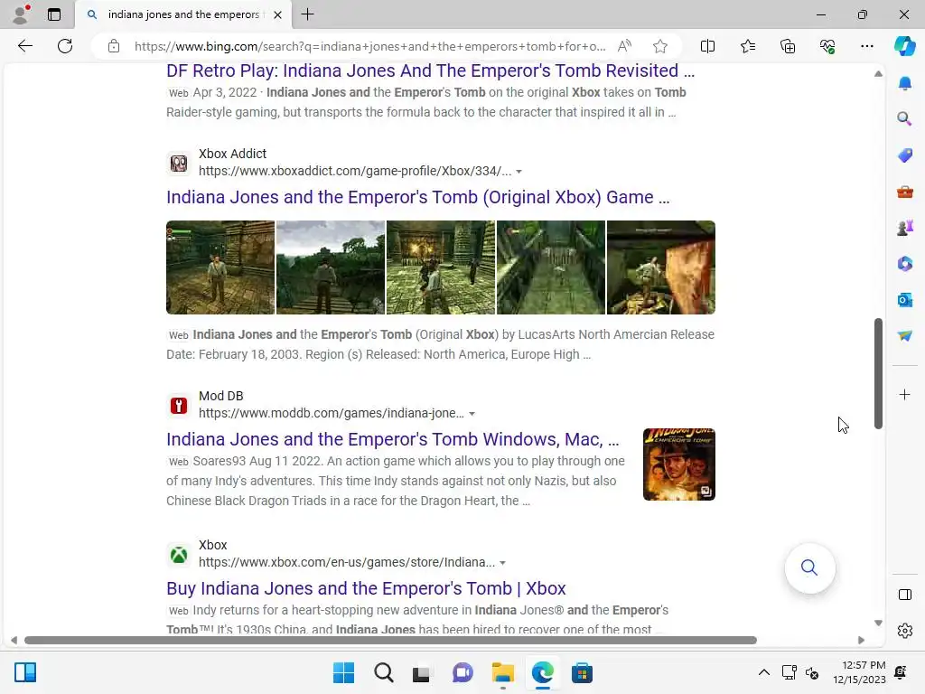925x694 pixels.
Task: Open Xbox Addict site URL
Action: [354, 171]
